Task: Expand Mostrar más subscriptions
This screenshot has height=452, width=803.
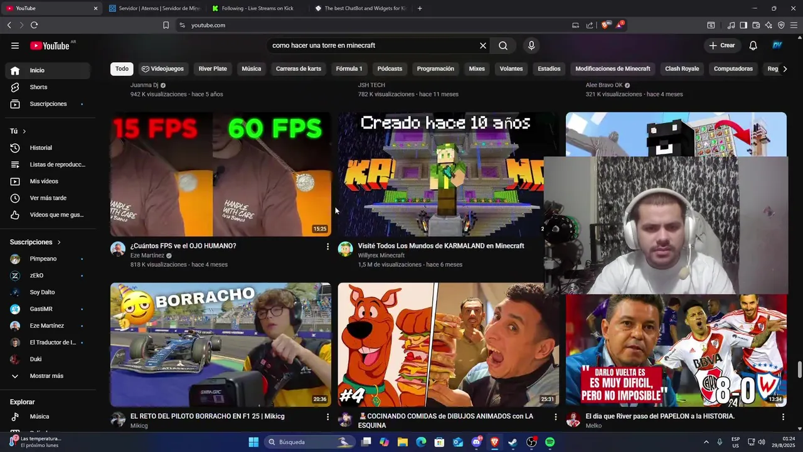Action: (48, 376)
